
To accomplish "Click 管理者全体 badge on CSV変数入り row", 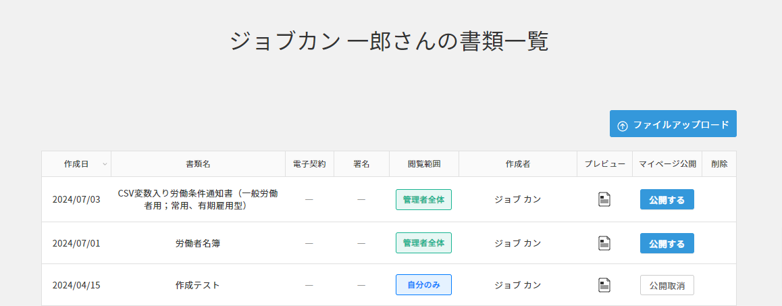I will coord(423,199).
